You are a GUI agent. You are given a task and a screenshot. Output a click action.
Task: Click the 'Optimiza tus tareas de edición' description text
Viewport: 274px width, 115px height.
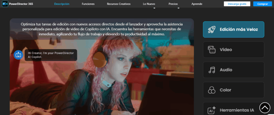pyautogui.click(x=102, y=29)
